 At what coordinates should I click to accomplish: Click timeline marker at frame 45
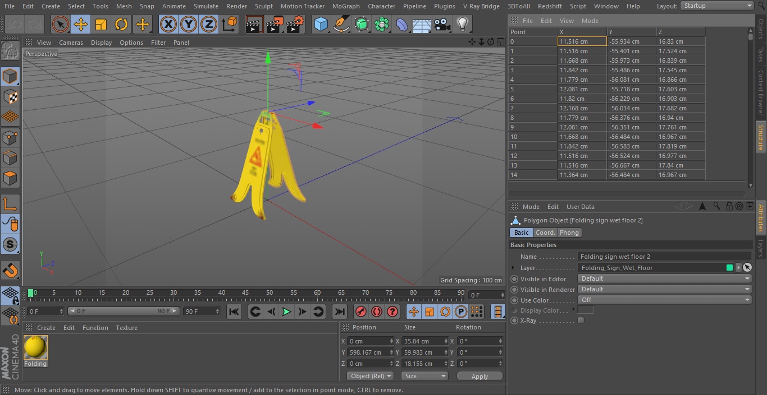click(x=245, y=292)
